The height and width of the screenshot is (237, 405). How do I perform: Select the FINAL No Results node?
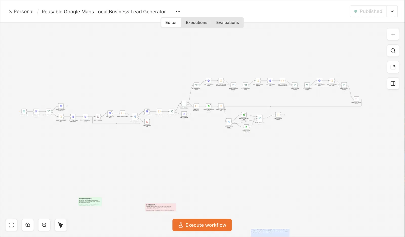(x=184, y=114)
